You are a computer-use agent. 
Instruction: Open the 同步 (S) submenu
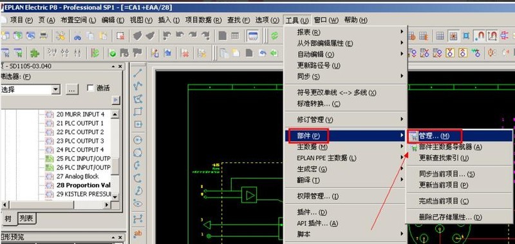pos(346,76)
